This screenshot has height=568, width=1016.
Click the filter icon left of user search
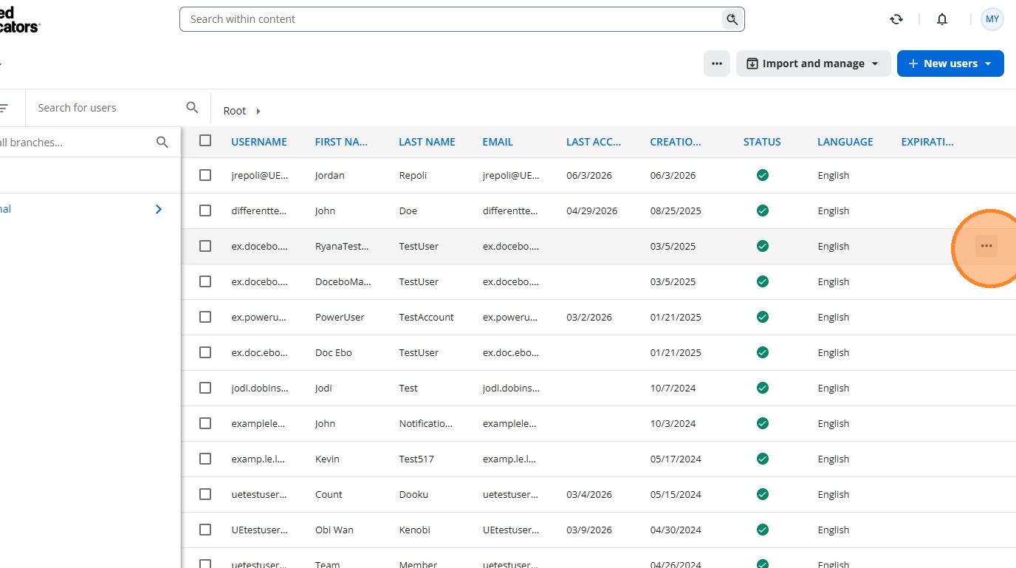[4, 108]
